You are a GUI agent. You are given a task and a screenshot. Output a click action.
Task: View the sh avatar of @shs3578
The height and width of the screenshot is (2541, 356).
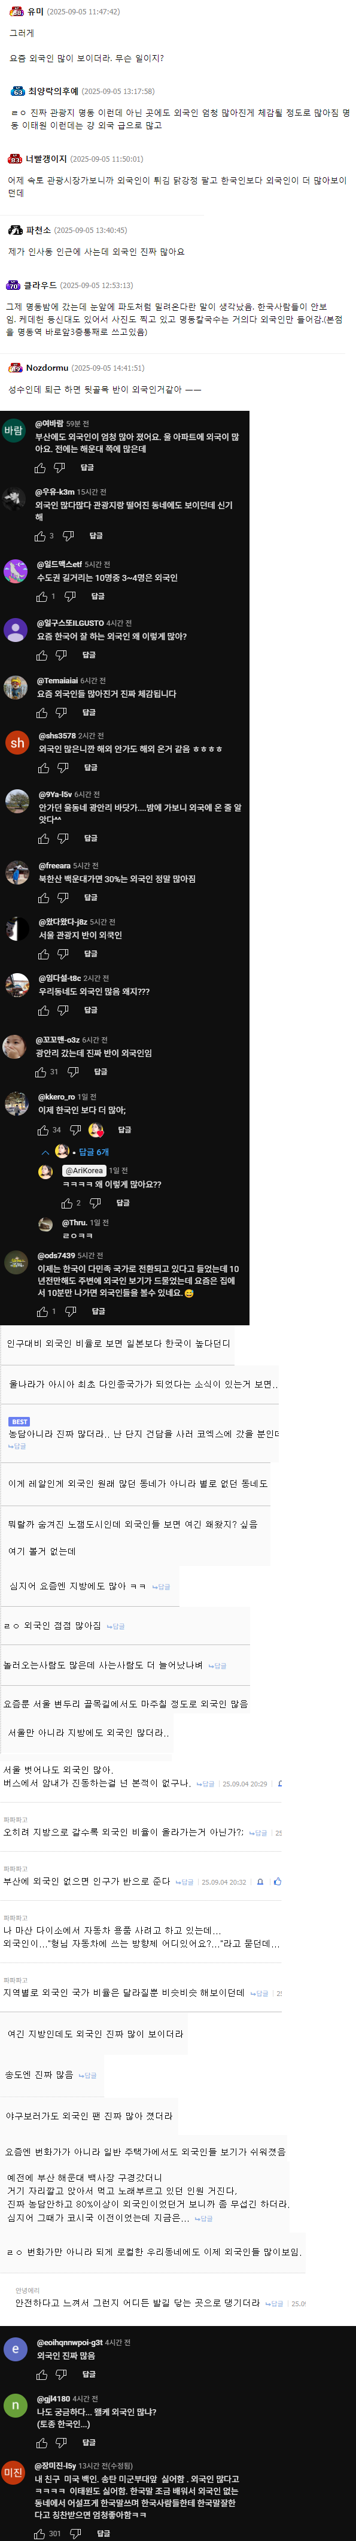tap(17, 743)
